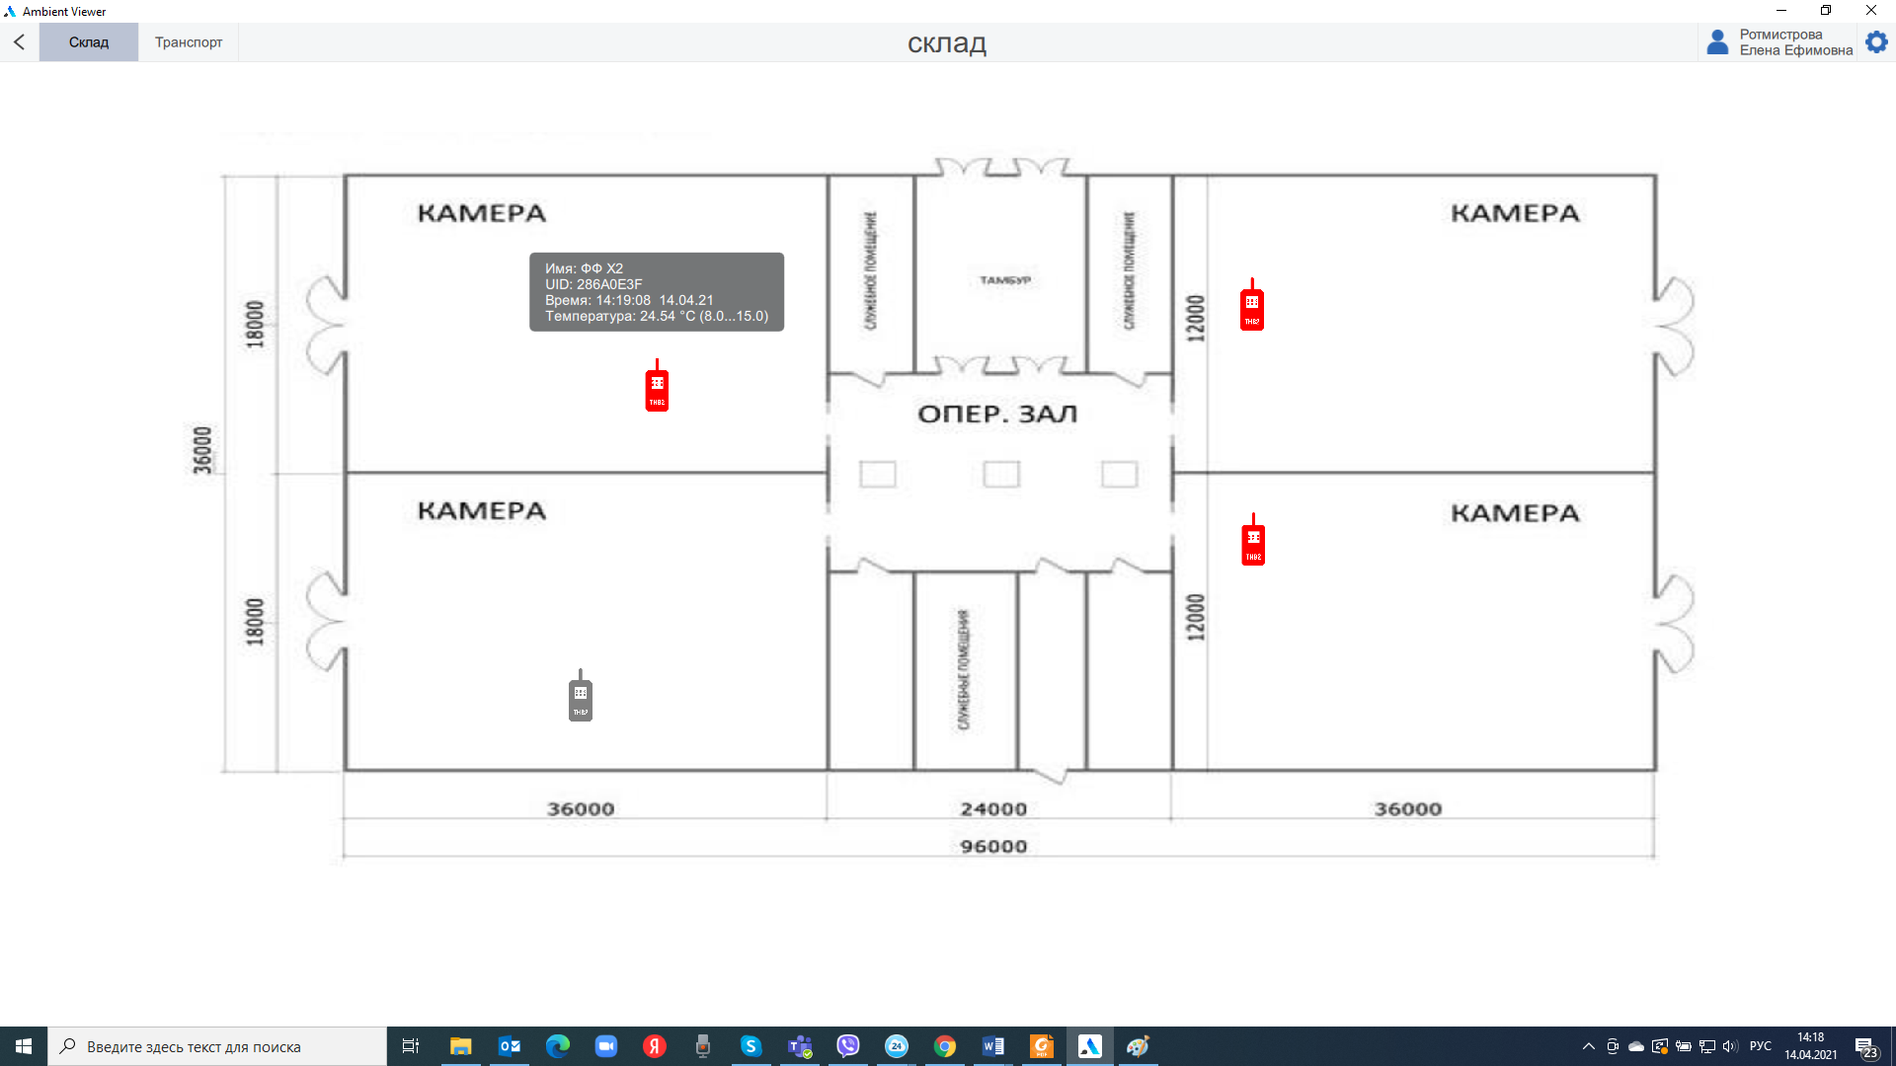Click the red sensor in top-left camera
Screen dimensions: 1896x1066
coord(657,389)
